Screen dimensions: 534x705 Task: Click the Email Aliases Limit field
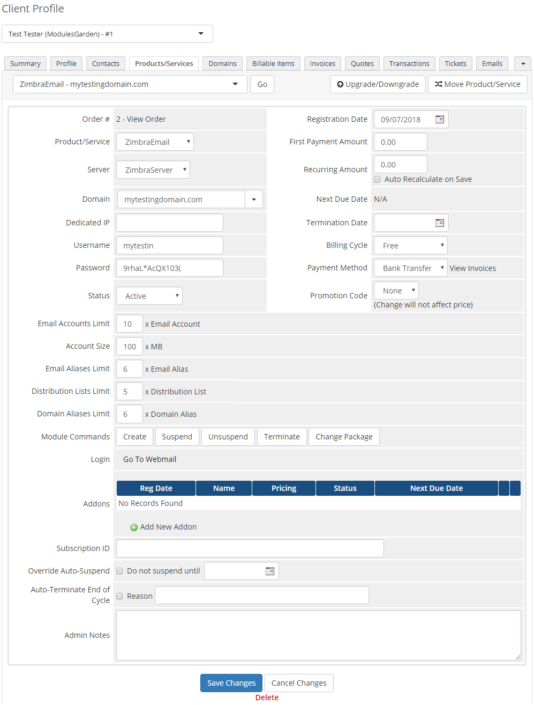130,369
